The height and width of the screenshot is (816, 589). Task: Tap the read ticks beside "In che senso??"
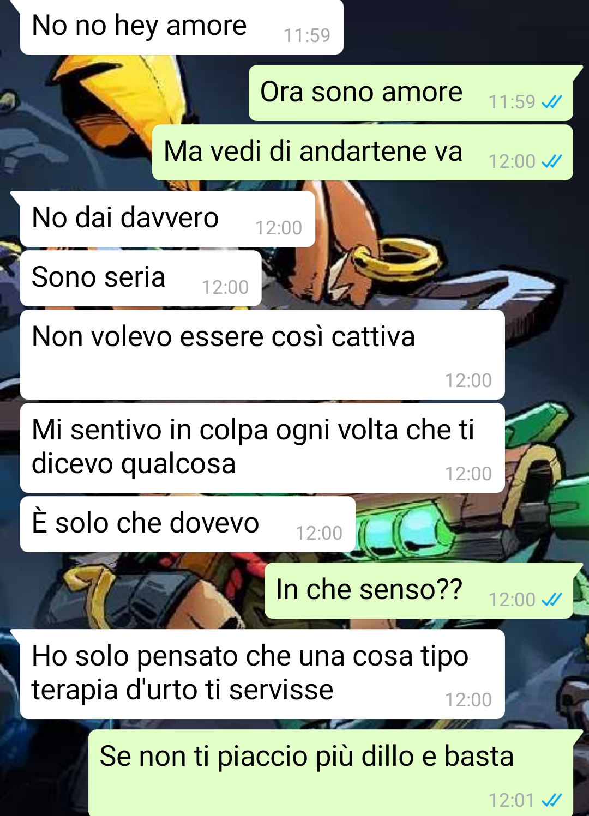(552, 600)
